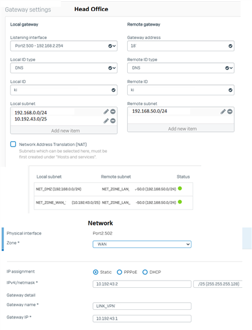Add new item to Remote subnet

[x=181, y=129]
